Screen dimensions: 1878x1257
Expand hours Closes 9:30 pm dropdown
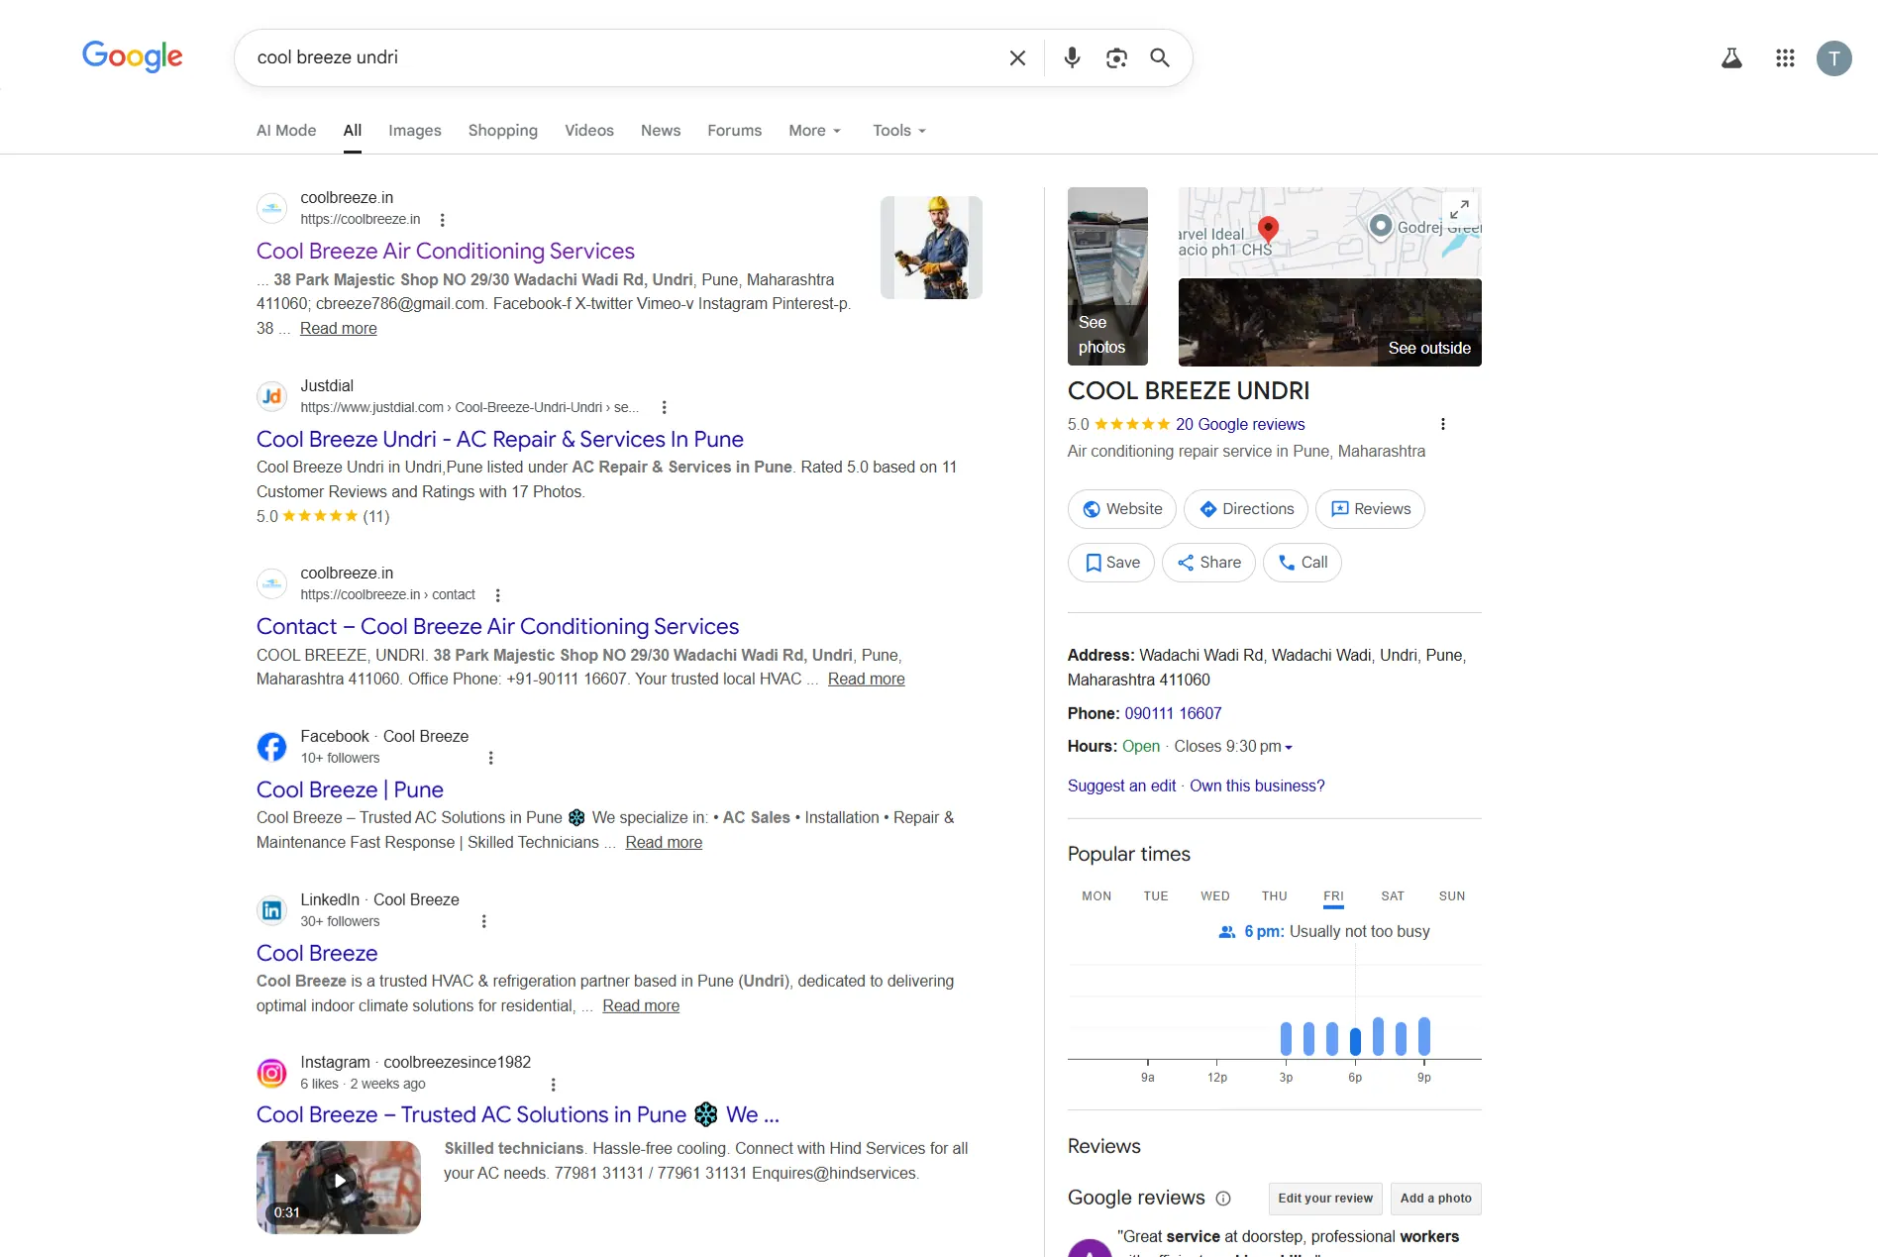click(x=1233, y=747)
